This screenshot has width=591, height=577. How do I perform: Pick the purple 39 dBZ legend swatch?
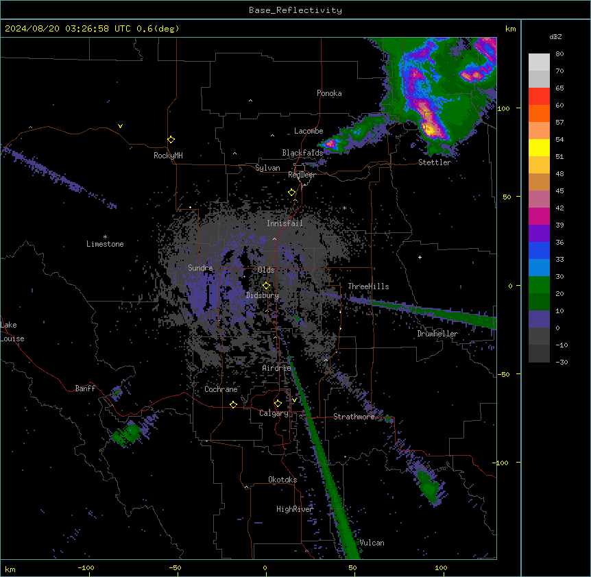click(539, 234)
